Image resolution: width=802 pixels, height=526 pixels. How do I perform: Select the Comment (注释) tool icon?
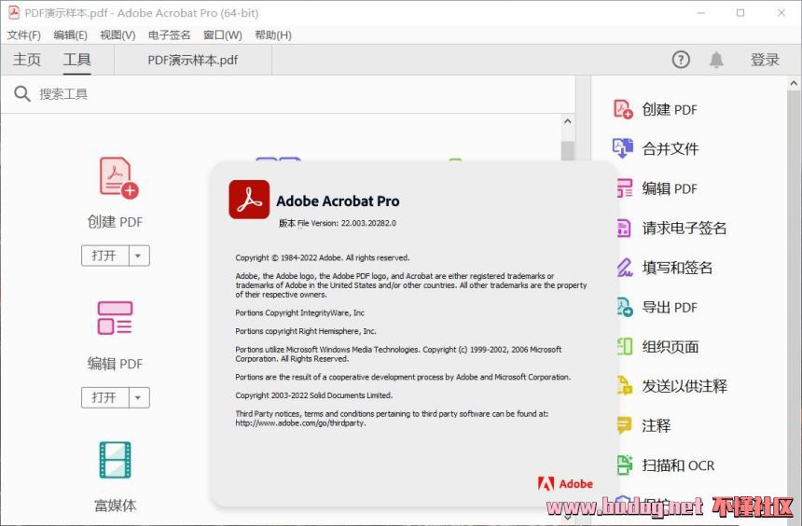(x=624, y=425)
